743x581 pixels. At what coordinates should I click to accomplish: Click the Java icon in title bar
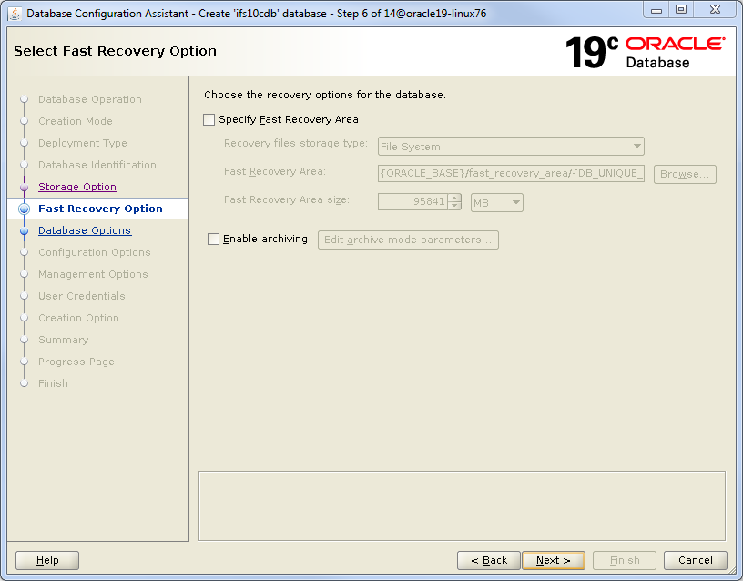pyautogui.click(x=15, y=14)
